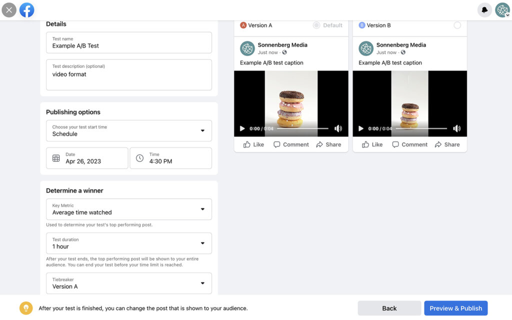Go Back to the previous step
The width and height of the screenshot is (512, 320).
pyautogui.click(x=389, y=308)
